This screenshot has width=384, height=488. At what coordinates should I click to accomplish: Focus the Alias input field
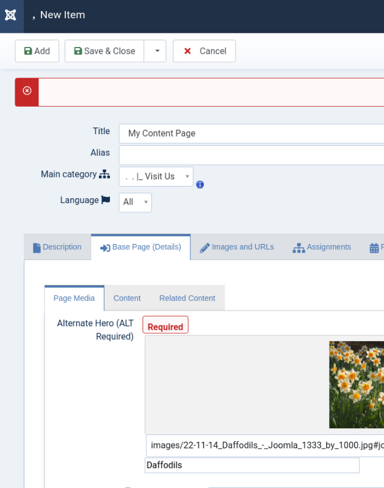(x=252, y=155)
